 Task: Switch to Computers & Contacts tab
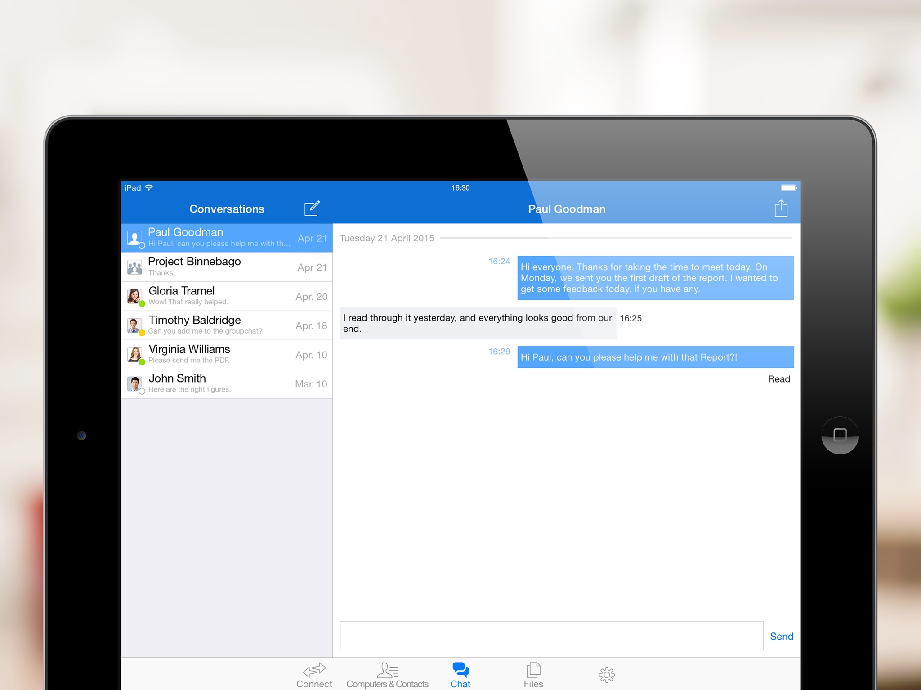(x=387, y=675)
